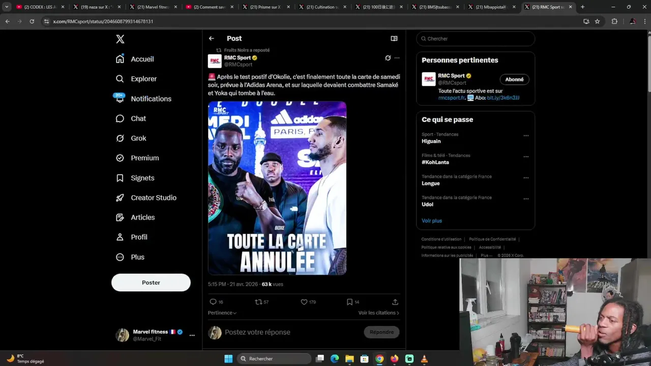Click the X logo in the sidebar
The width and height of the screenshot is (651, 366).
coord(120,39)
